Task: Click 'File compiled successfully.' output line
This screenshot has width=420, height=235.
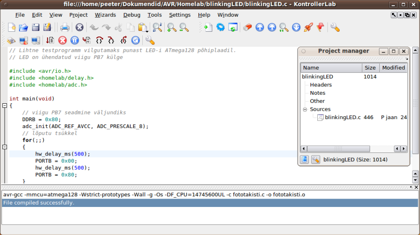Action: [38, 203]
